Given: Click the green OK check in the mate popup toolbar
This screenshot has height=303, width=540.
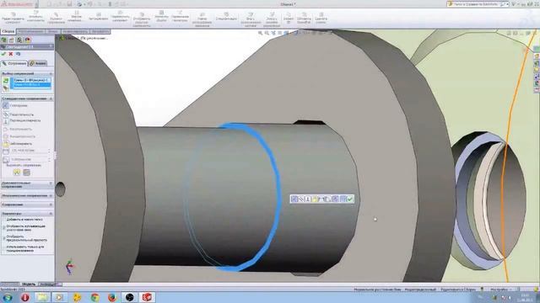Looking at the screenshot, I should pyautogui.click(x=350, y=199).
